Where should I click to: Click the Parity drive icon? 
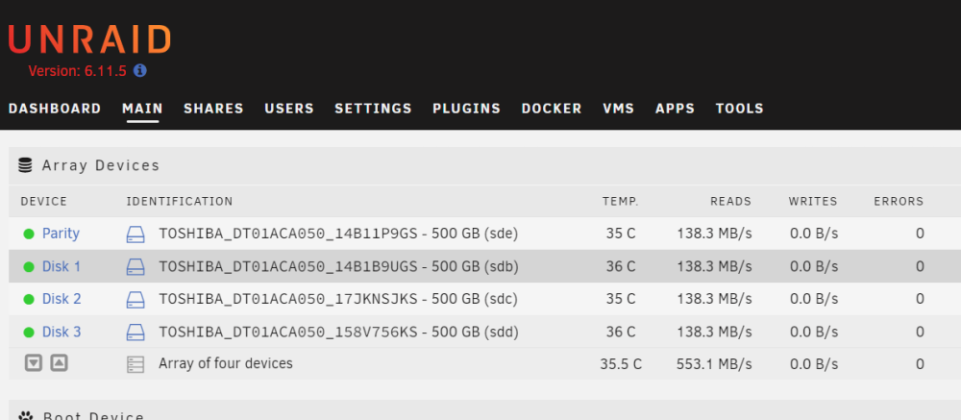[x=136, y=234]
